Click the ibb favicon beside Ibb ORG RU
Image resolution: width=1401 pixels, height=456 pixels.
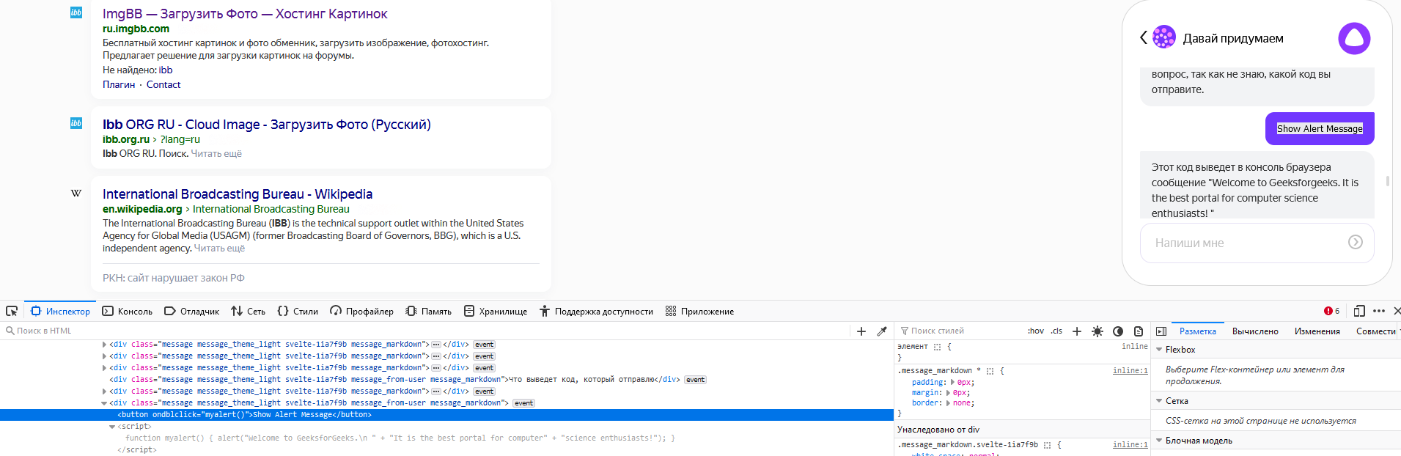pos(76,123)
